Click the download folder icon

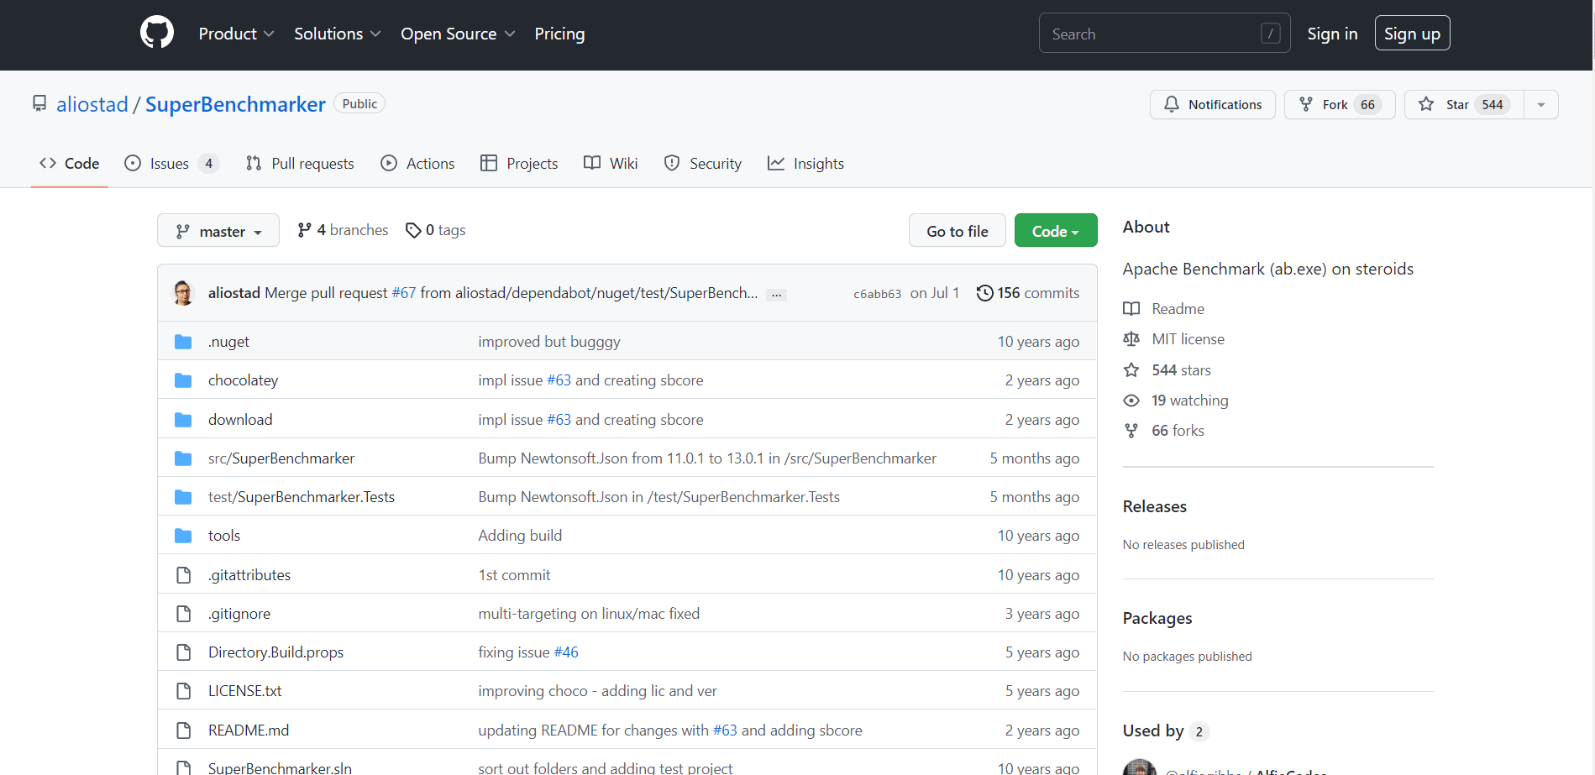pos(183,420)
